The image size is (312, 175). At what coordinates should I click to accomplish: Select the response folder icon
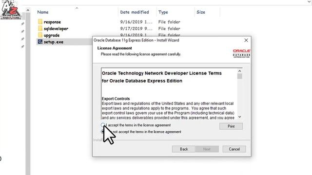[x=40, y=21]
